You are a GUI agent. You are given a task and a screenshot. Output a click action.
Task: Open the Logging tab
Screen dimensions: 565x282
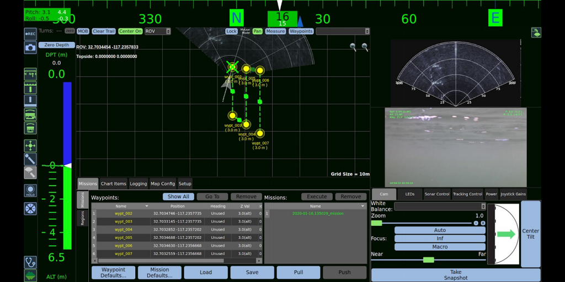pos(138,183)
